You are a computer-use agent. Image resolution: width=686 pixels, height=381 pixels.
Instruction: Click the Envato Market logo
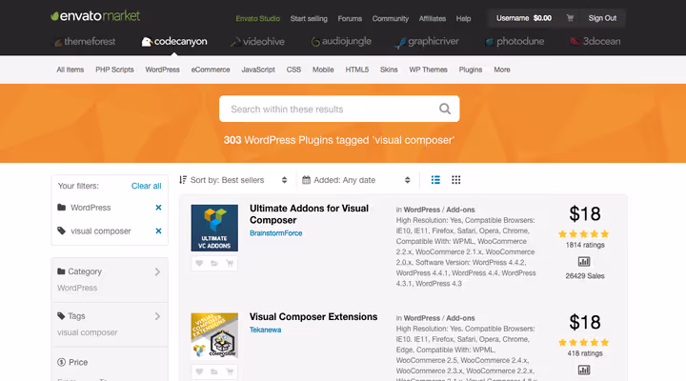[95, 16]
